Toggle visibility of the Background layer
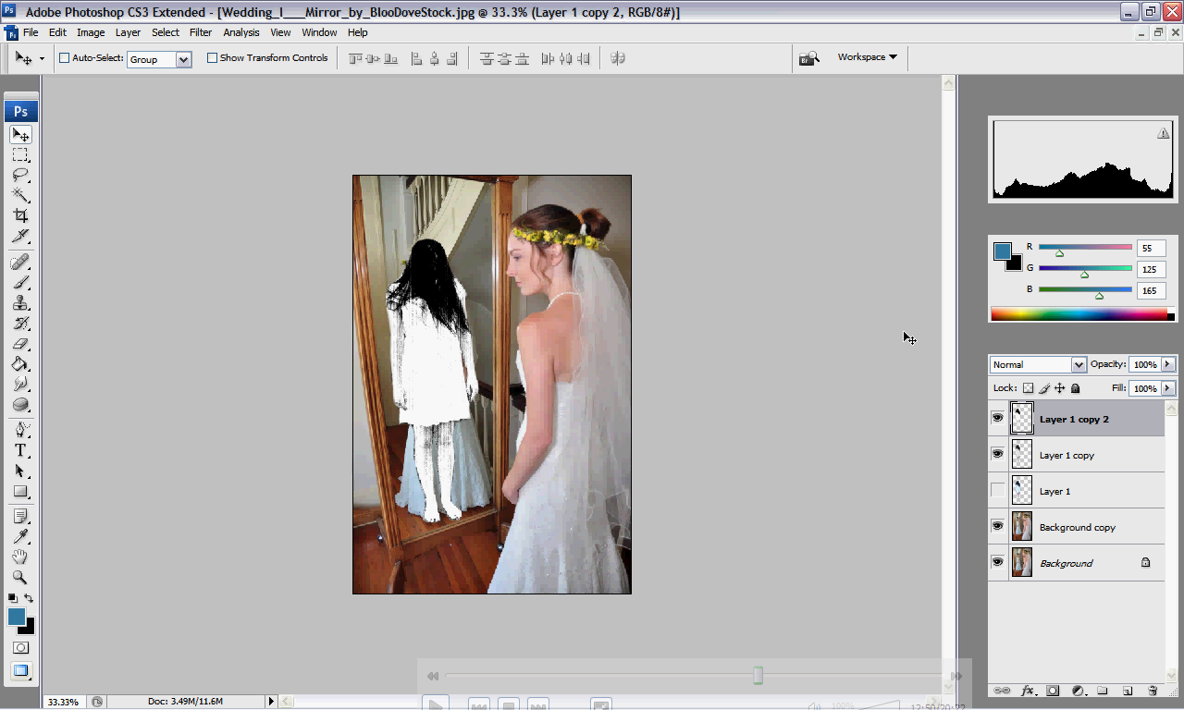 (997, 563)
